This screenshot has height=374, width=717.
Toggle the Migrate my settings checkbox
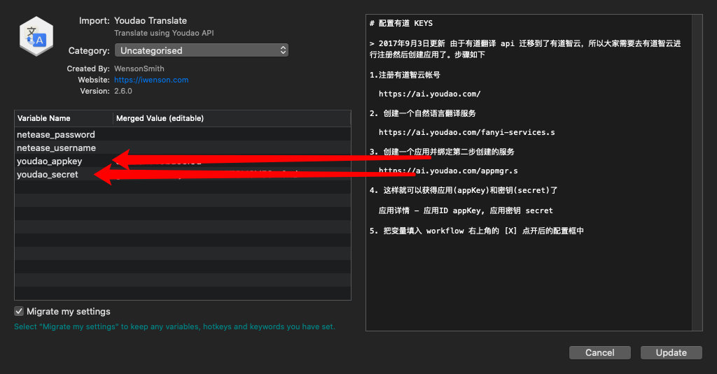tap(19, 312)
